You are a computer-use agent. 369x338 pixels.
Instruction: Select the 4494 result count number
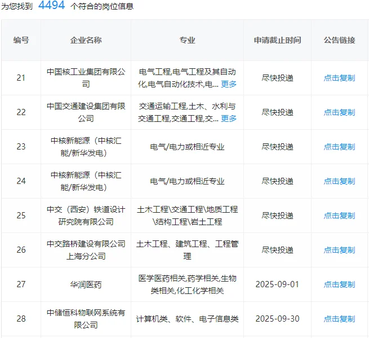(51, 5)
